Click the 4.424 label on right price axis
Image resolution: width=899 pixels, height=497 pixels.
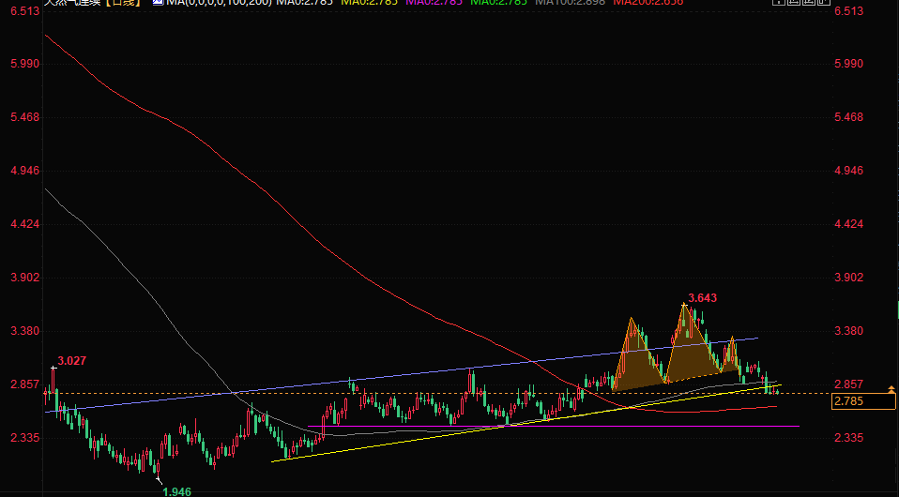coord(852,225)
